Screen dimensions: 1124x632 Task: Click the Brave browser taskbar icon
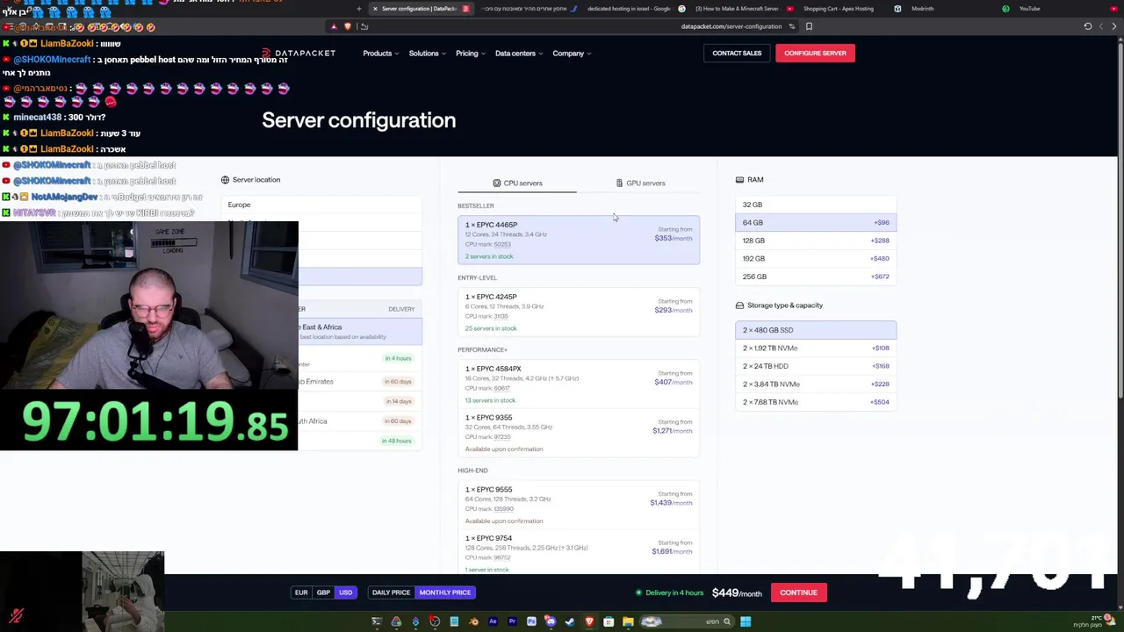click(x=589, y=621)
